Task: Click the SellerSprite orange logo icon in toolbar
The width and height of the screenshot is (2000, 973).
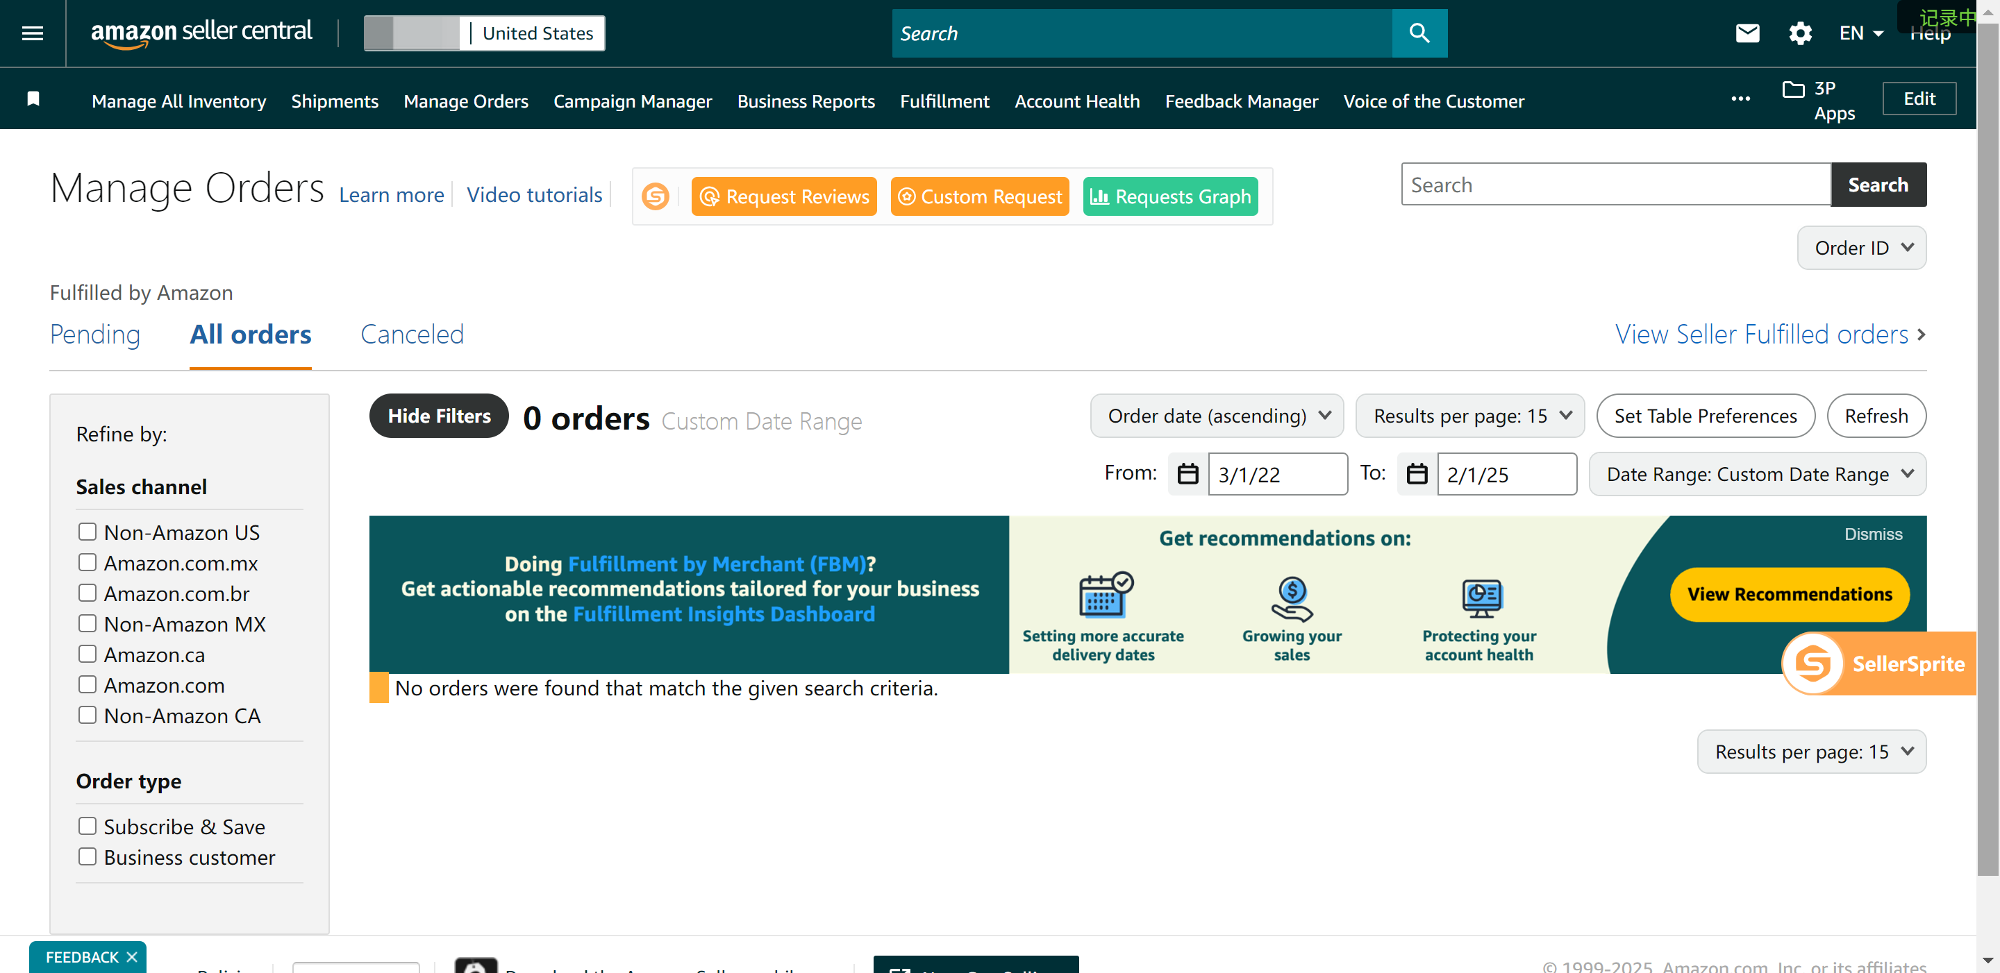Action: click(654, 196)
